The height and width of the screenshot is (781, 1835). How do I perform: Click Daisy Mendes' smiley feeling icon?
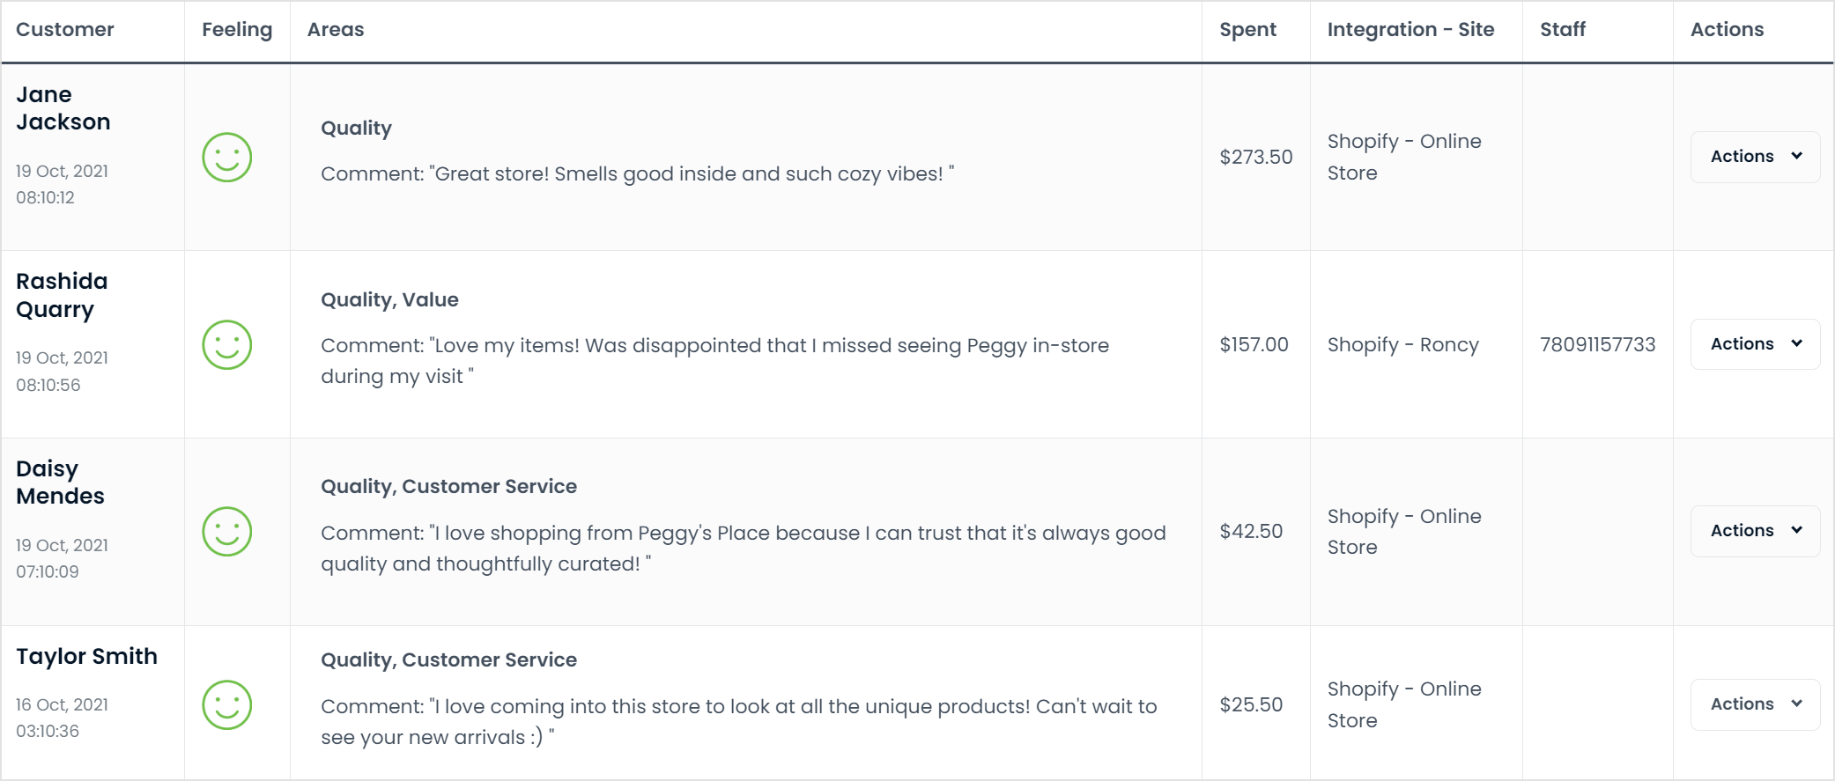(227, 531)
